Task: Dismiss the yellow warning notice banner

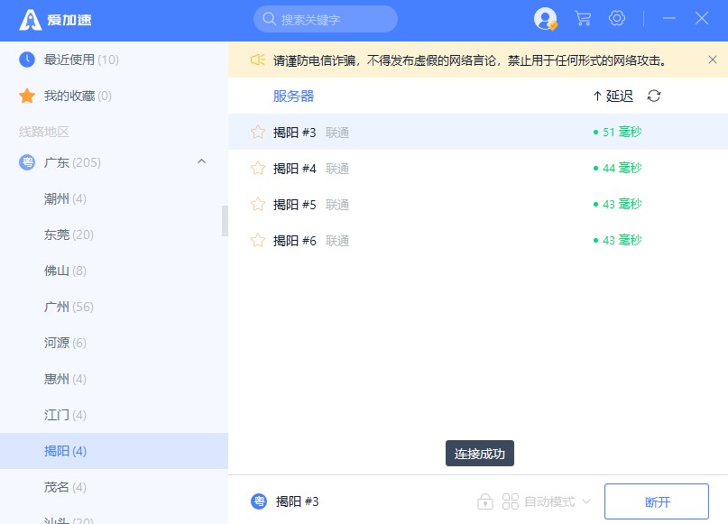Action: click(713, 60)
